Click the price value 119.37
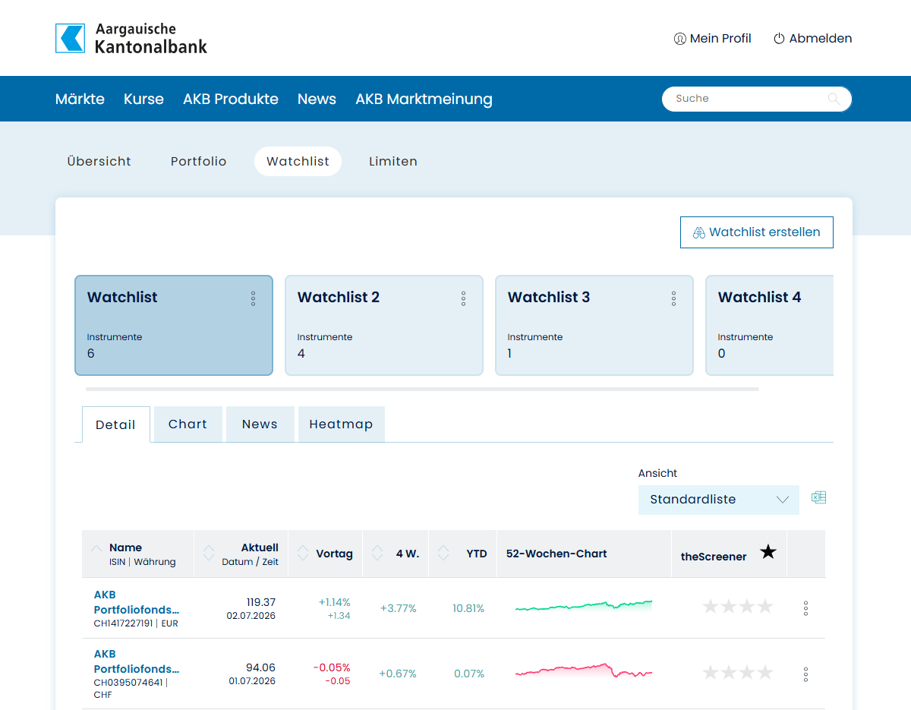This screenshot has width=911, height=710. coord(260,602)
